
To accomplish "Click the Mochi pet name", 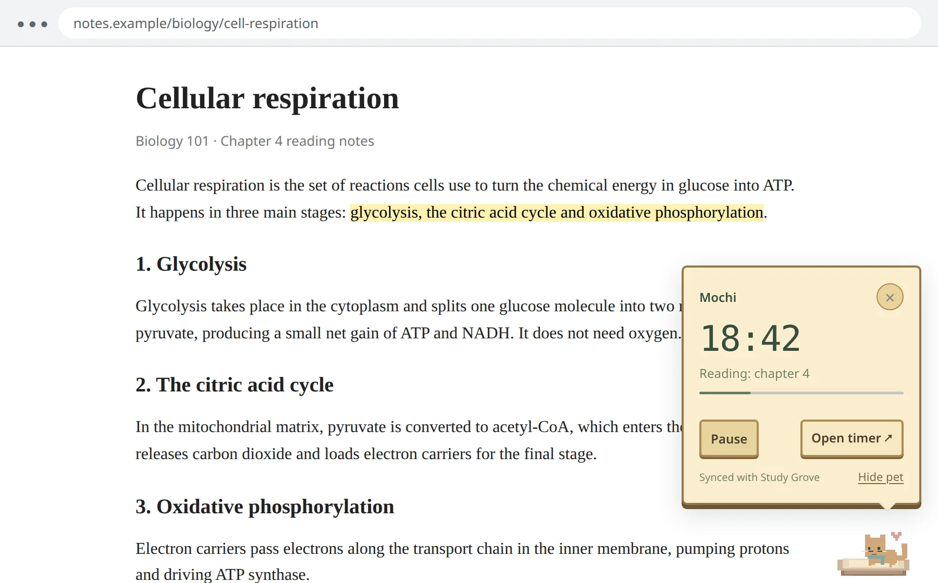I will 718,298.
